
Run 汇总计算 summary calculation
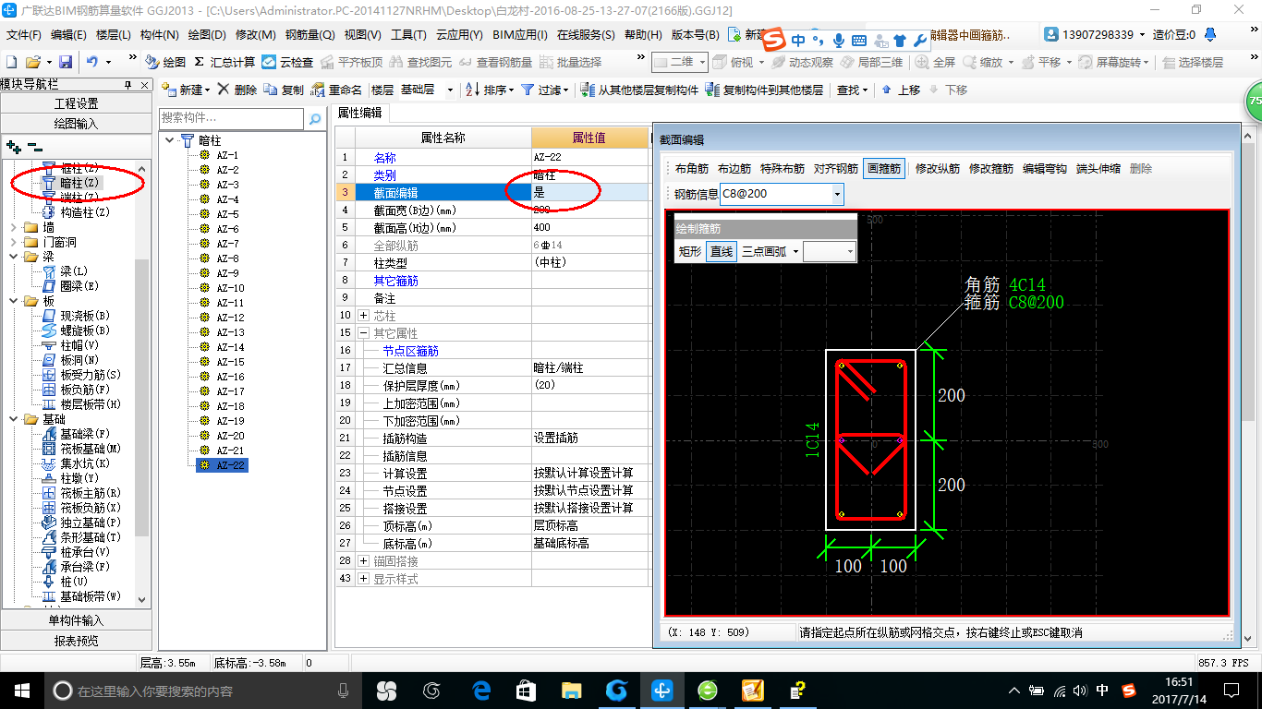[224, 62]
